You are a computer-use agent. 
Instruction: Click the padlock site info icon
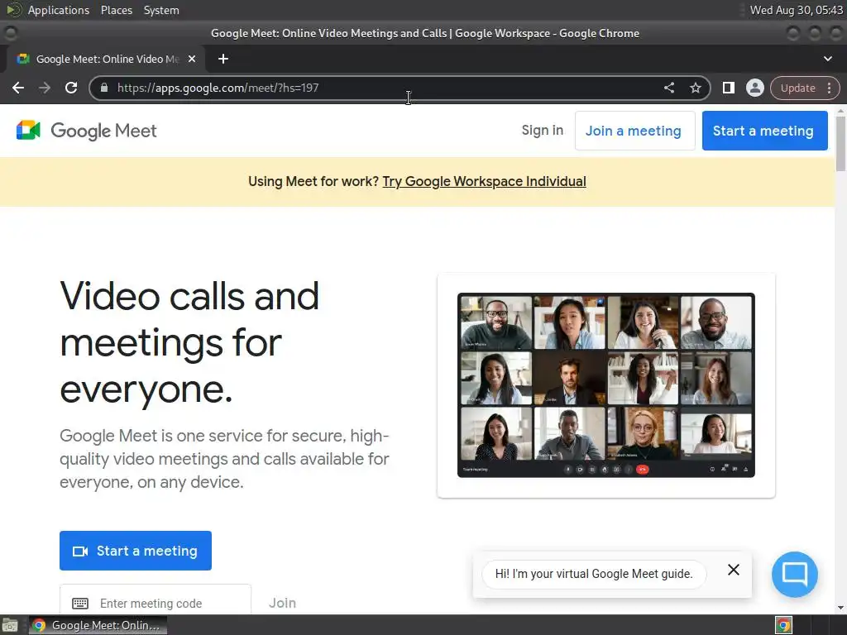104,88
